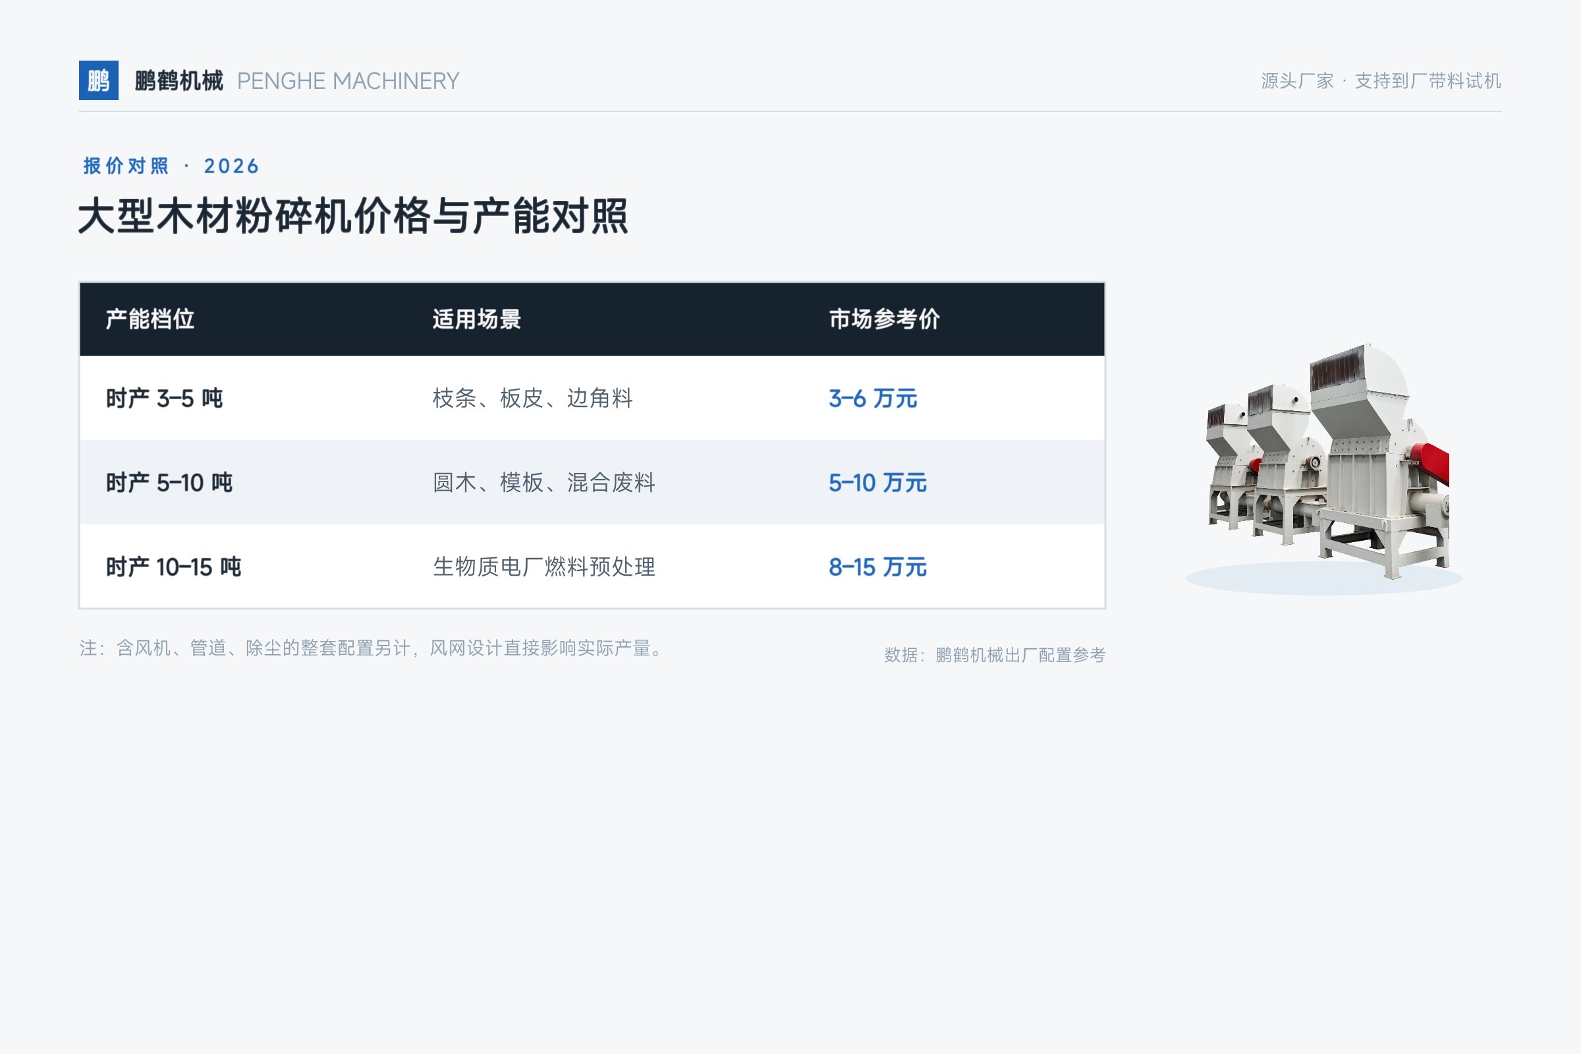This screenshot has height=1054, width=1581.
Task: Click the title 大型木材粉碎机价格与产能对照
Action: click(x=354, y=217)
